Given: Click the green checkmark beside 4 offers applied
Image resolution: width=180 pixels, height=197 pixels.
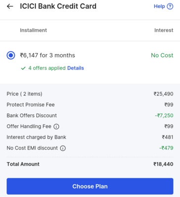Looking at the screenshot, I should pos(23,68).
